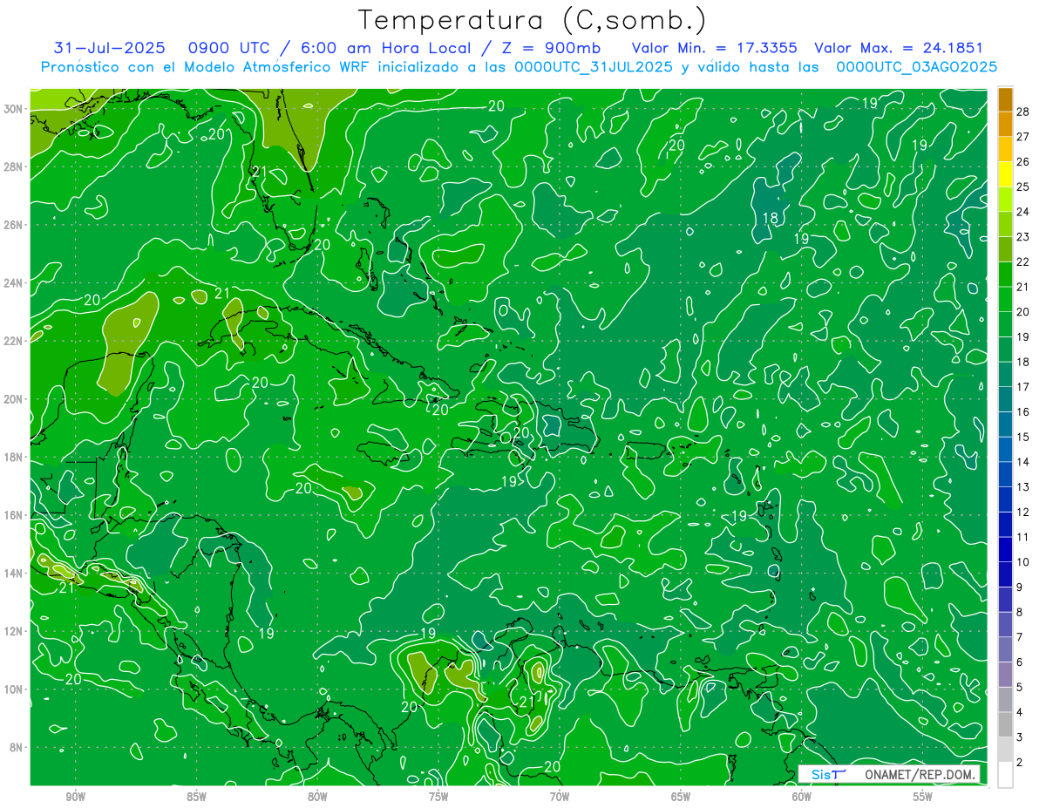Click the '65W' longitude axis label
Viewport: 1046px width, 808px height.
click(681, 798)
